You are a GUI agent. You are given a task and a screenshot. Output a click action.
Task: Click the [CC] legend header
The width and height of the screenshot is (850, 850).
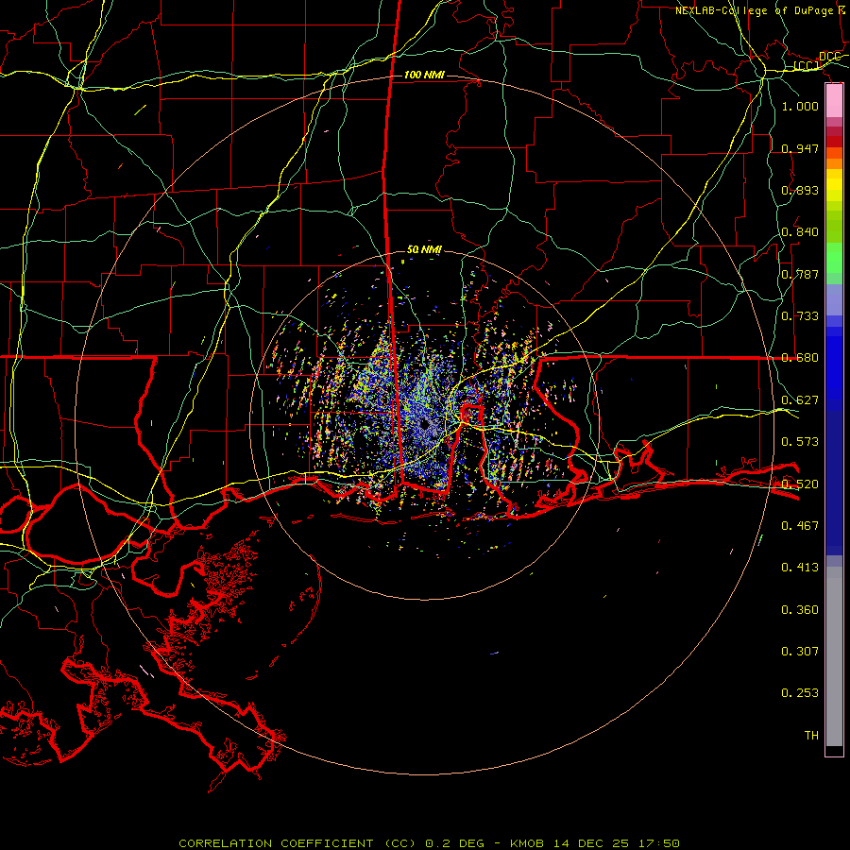[x=807, y=66]
